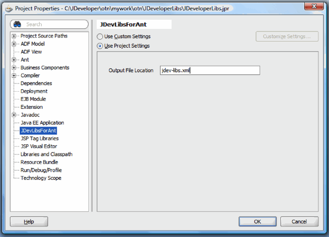Expand the Project Source Paths node
The height and width of the screenshot is (237, 329).
pyautogui.click(x=14, y=36)
